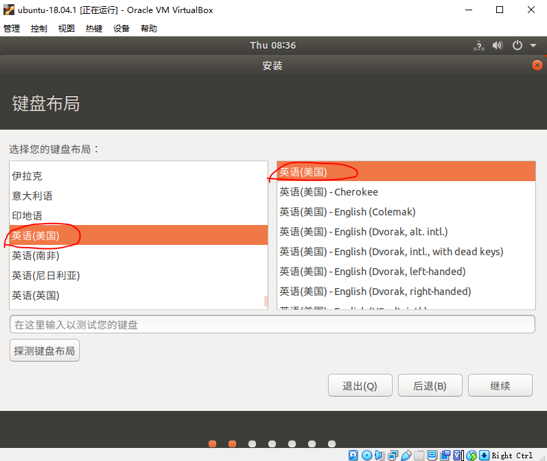Viewport: 547px width, 461px height.
Task: Click the 退出(Q) button
Action: (360, 386)
